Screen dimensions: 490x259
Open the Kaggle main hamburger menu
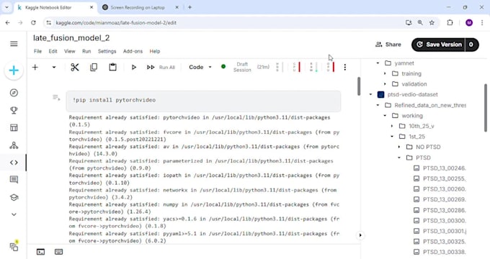pyautogui.click(x=14, y=44)
